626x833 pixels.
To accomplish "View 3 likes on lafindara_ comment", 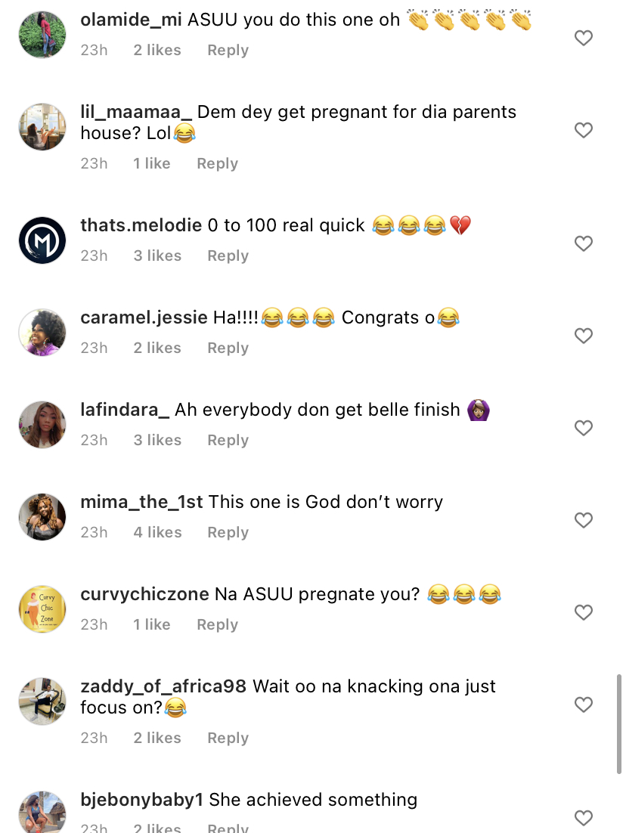I will point(157,440).
